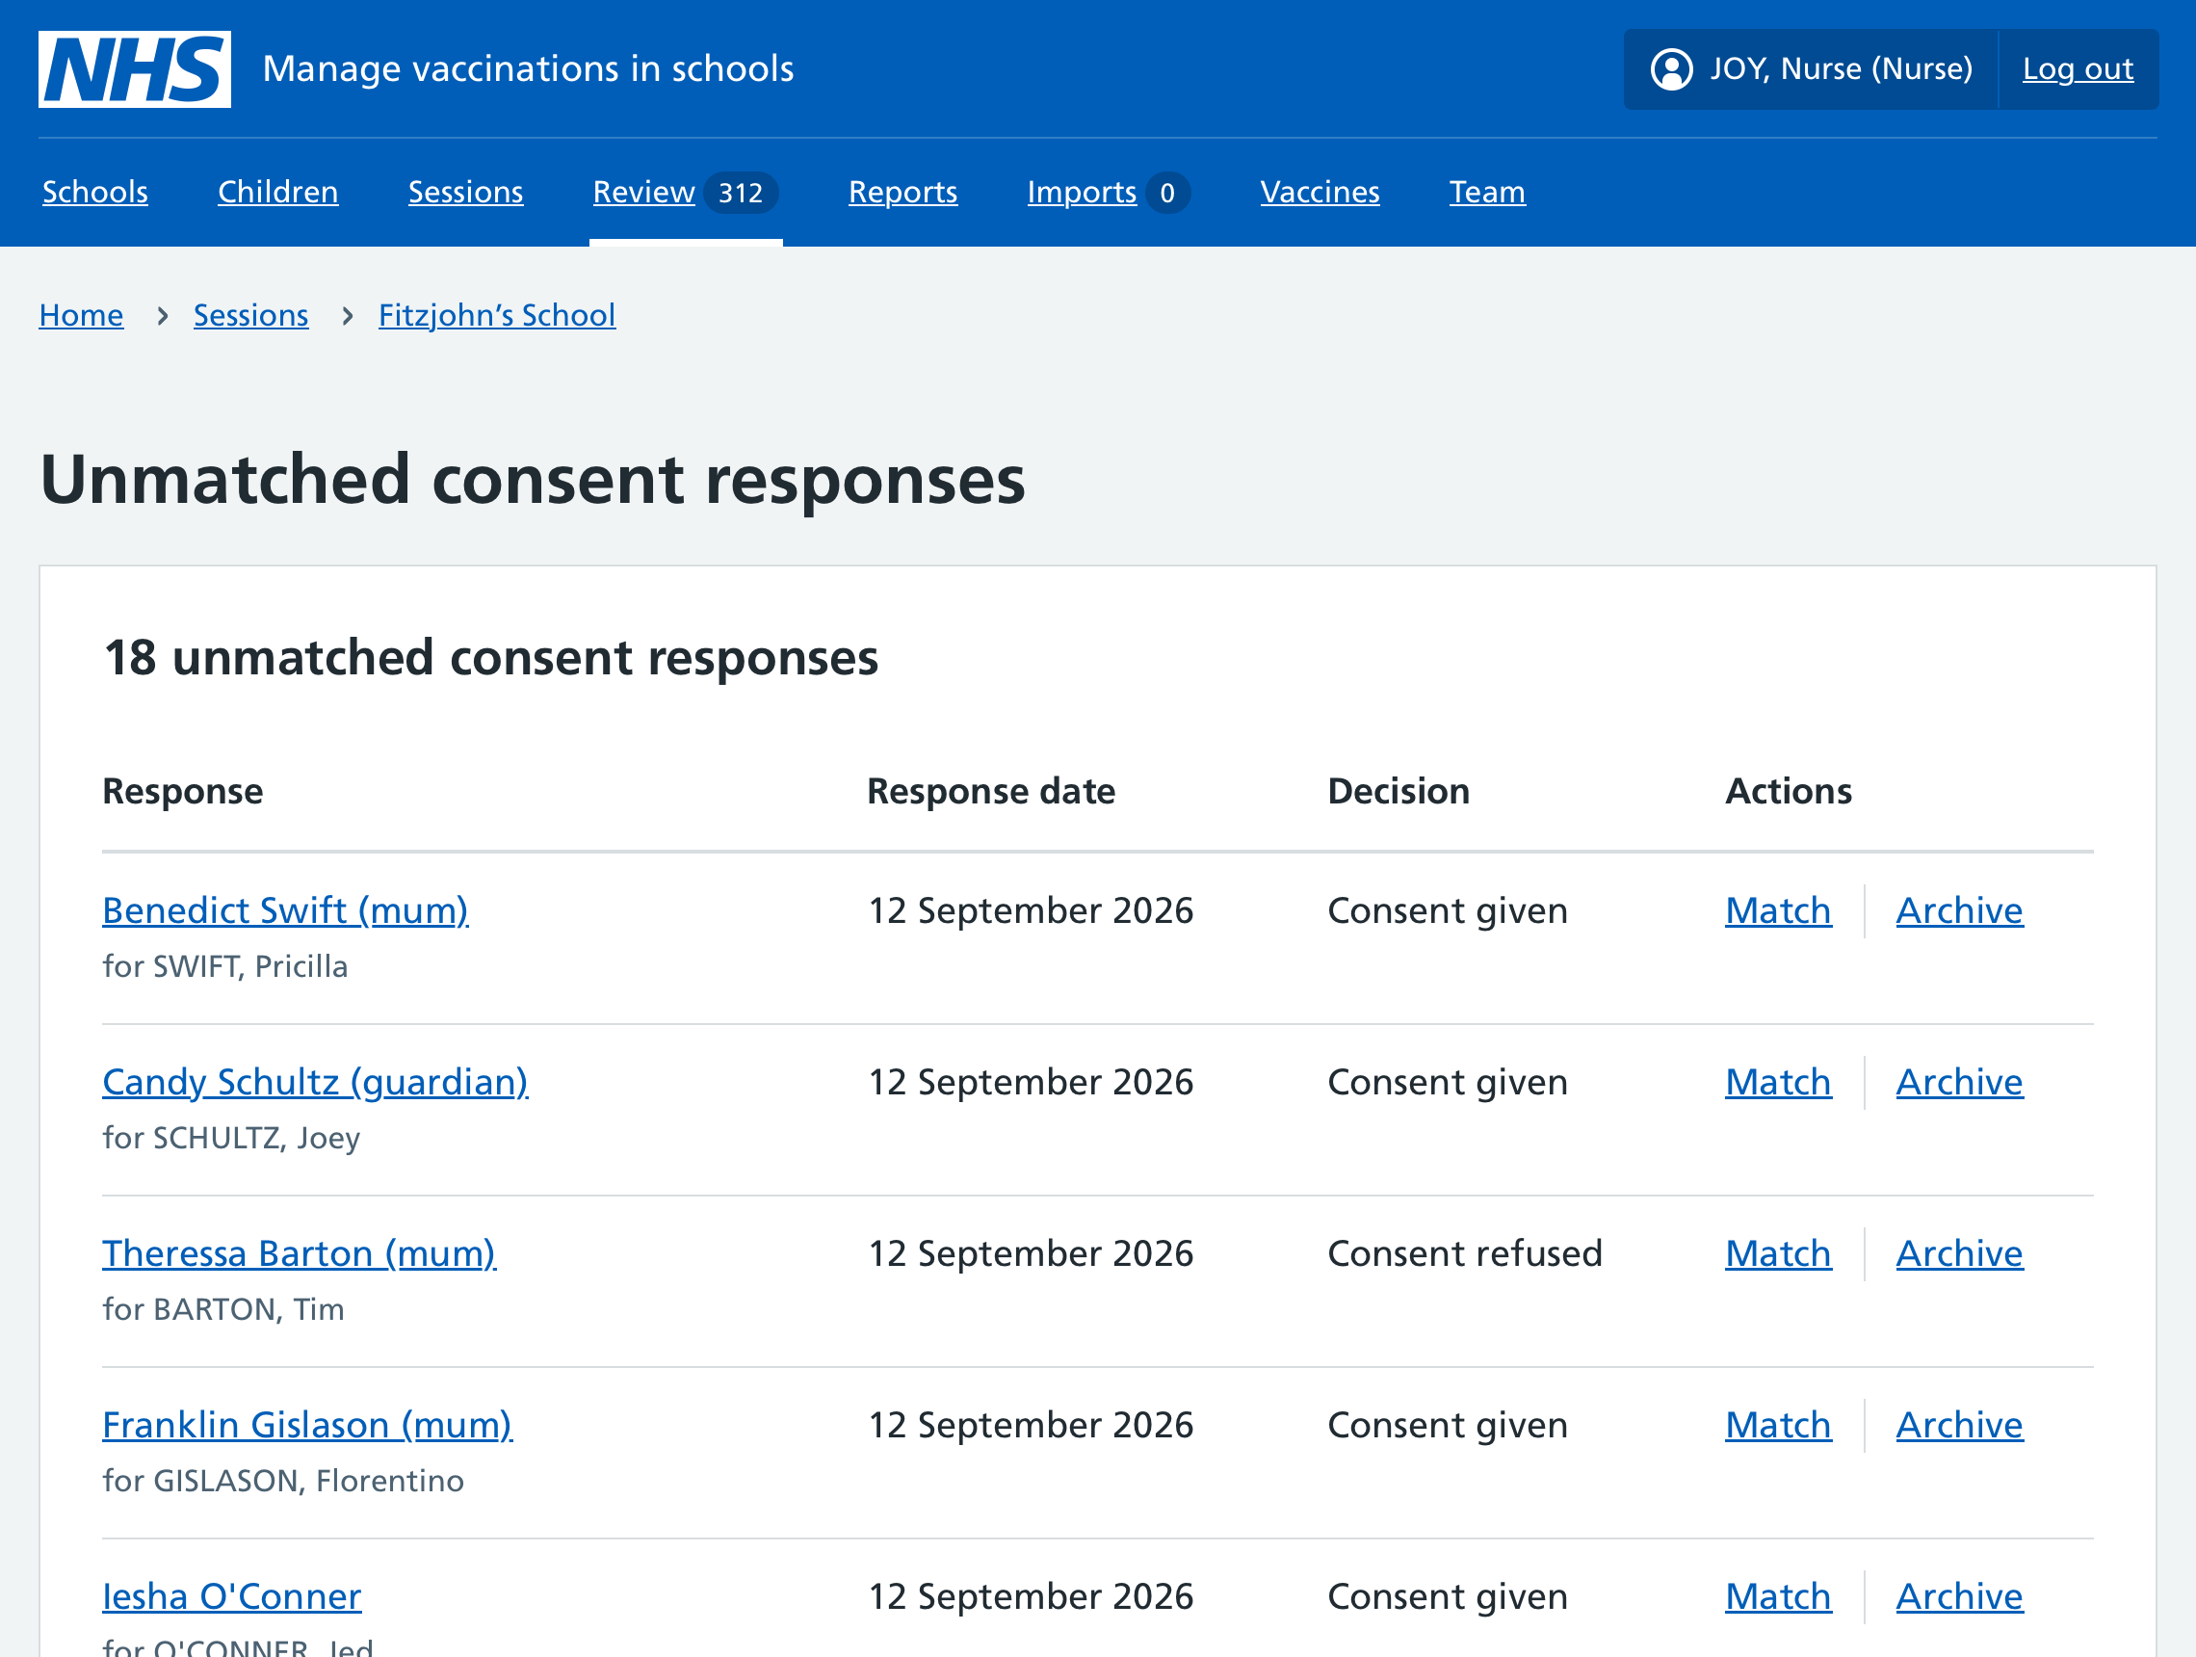This screenshot has width=2196, height=1657.
Task: Click the 'Response date' column header
Action: [991, 791]
